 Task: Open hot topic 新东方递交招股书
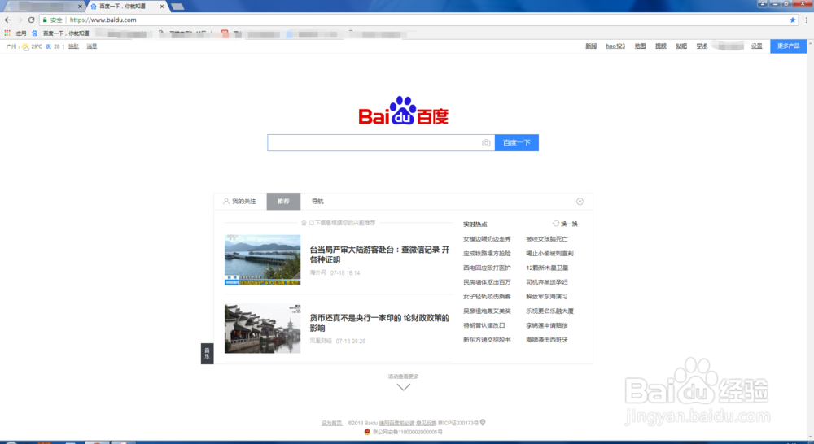(487, 340)
